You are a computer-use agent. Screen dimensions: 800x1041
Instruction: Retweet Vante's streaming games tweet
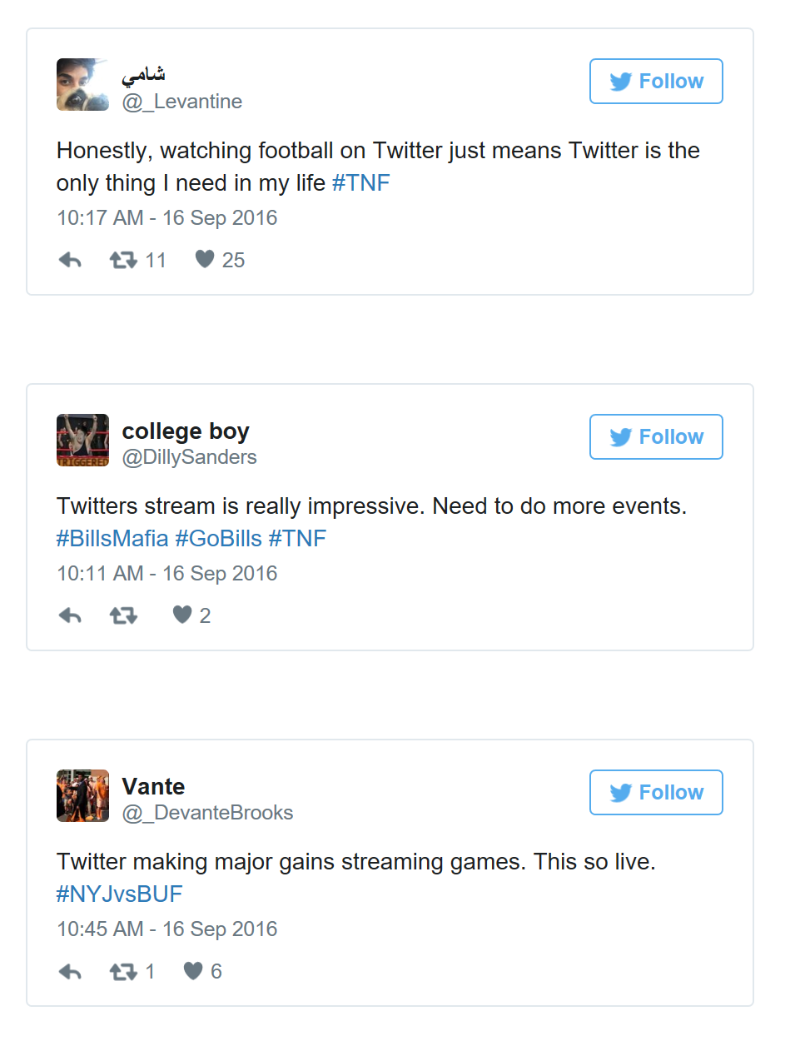pos(123,972)
